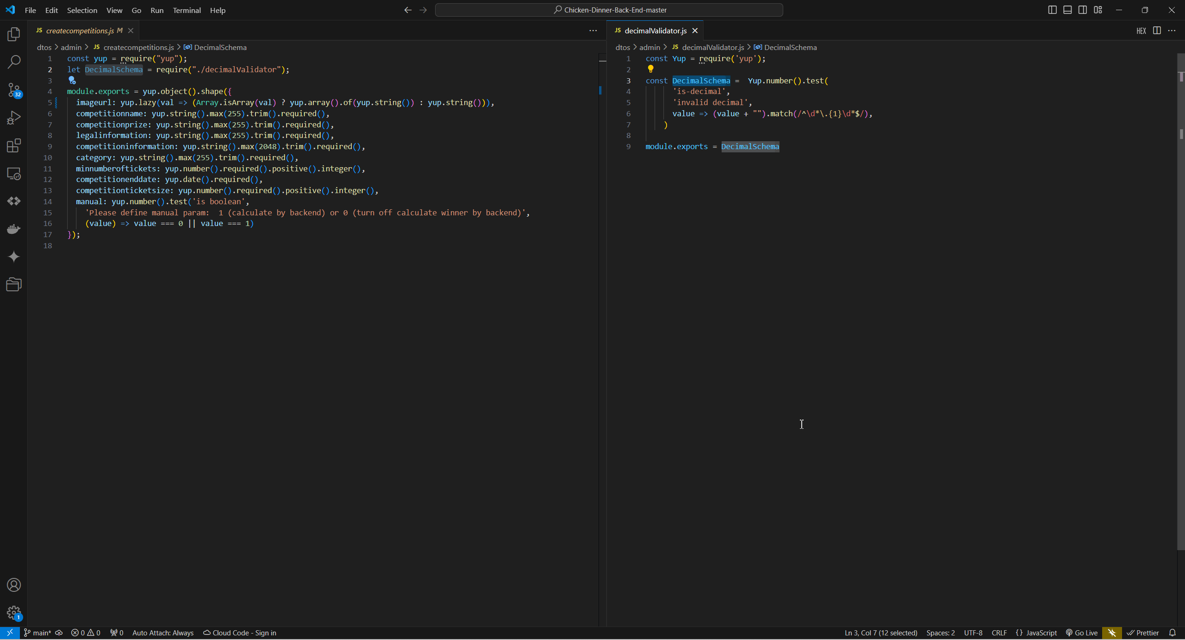Open the Run and Debug view
The height and width of the screenshot is (640, 1185).
14,118
